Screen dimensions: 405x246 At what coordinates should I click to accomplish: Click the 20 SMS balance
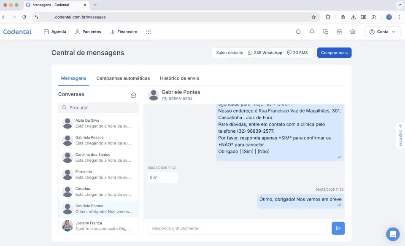(x=297, y=53)
